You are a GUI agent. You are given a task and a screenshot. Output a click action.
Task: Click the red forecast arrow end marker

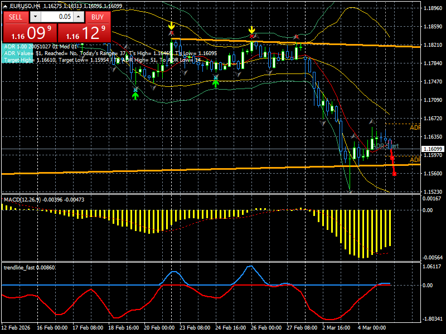point(395,174)
